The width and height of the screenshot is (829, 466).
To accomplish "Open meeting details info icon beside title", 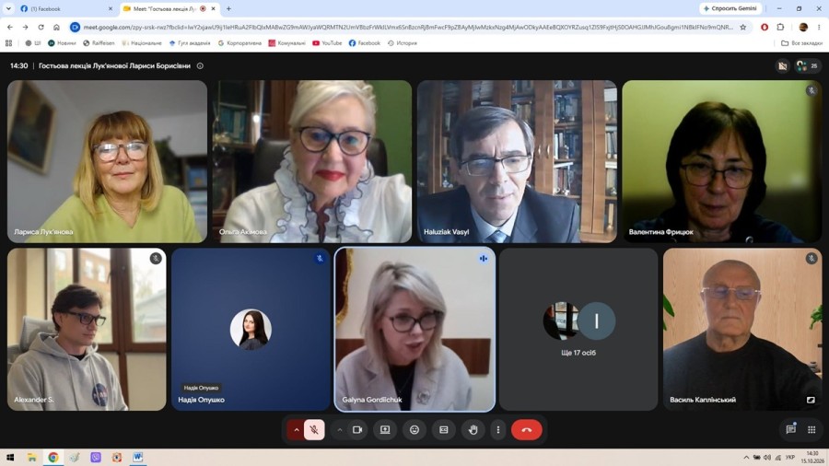I will tap(200, 66).
